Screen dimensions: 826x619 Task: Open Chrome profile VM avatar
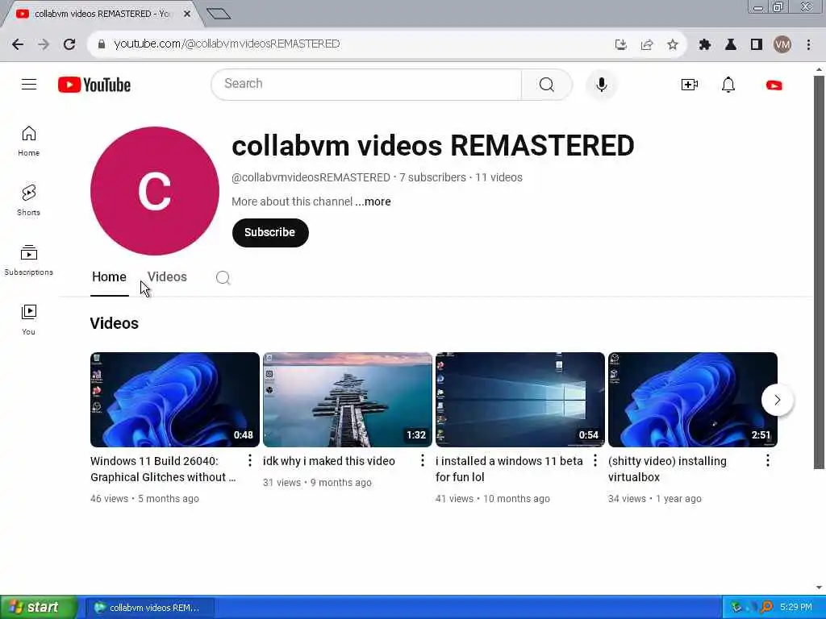tap(782, 44)
